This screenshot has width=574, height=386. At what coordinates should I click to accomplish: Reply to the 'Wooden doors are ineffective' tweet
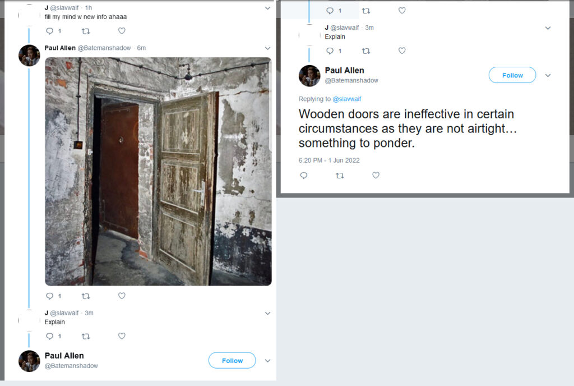coord(304,176)
